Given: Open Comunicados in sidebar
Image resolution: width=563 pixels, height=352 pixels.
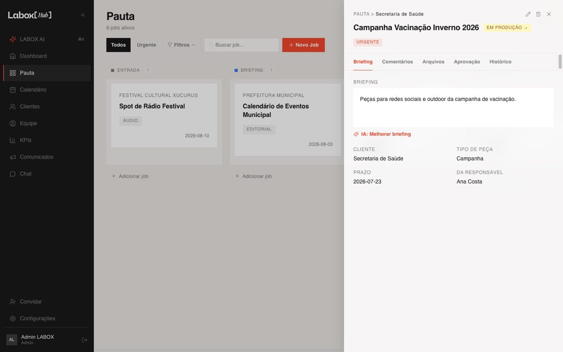Looking at the screenshot, I should (47, 157).
